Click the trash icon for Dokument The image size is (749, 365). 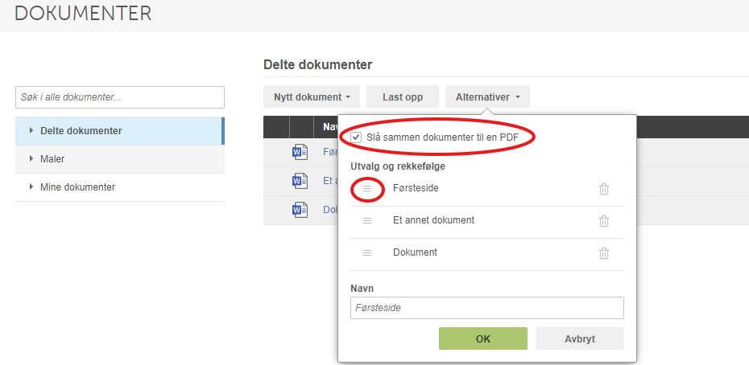604,253
